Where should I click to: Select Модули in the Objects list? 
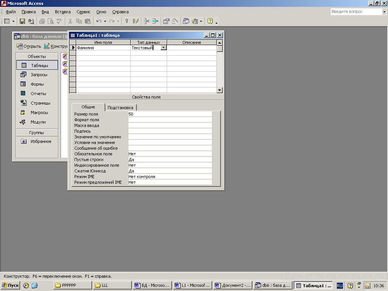coord(37,122)
